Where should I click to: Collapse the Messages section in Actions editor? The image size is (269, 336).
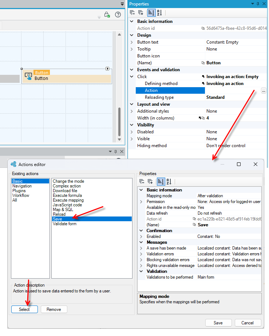point(141,242)
